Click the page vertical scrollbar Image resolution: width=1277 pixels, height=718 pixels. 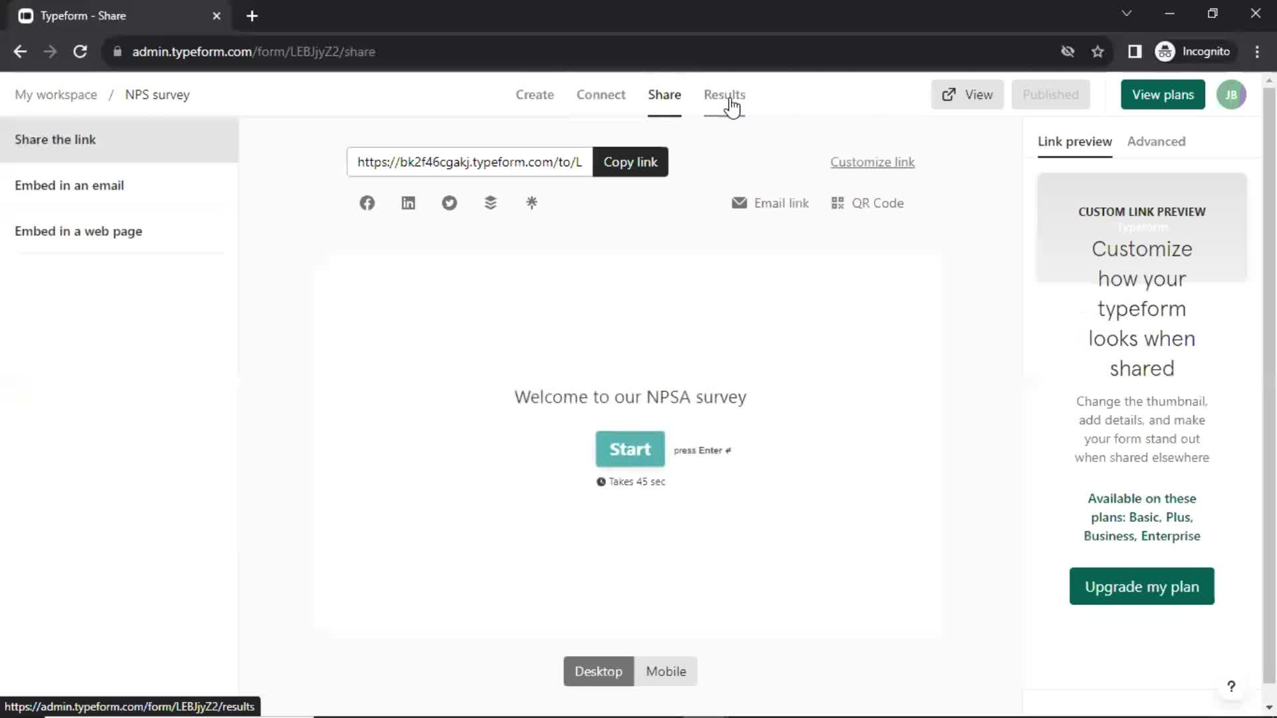pyautogui.click(x=1268, y=386)
